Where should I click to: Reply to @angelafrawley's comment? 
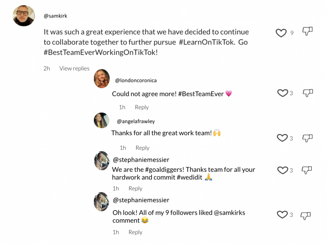point(142,148)
